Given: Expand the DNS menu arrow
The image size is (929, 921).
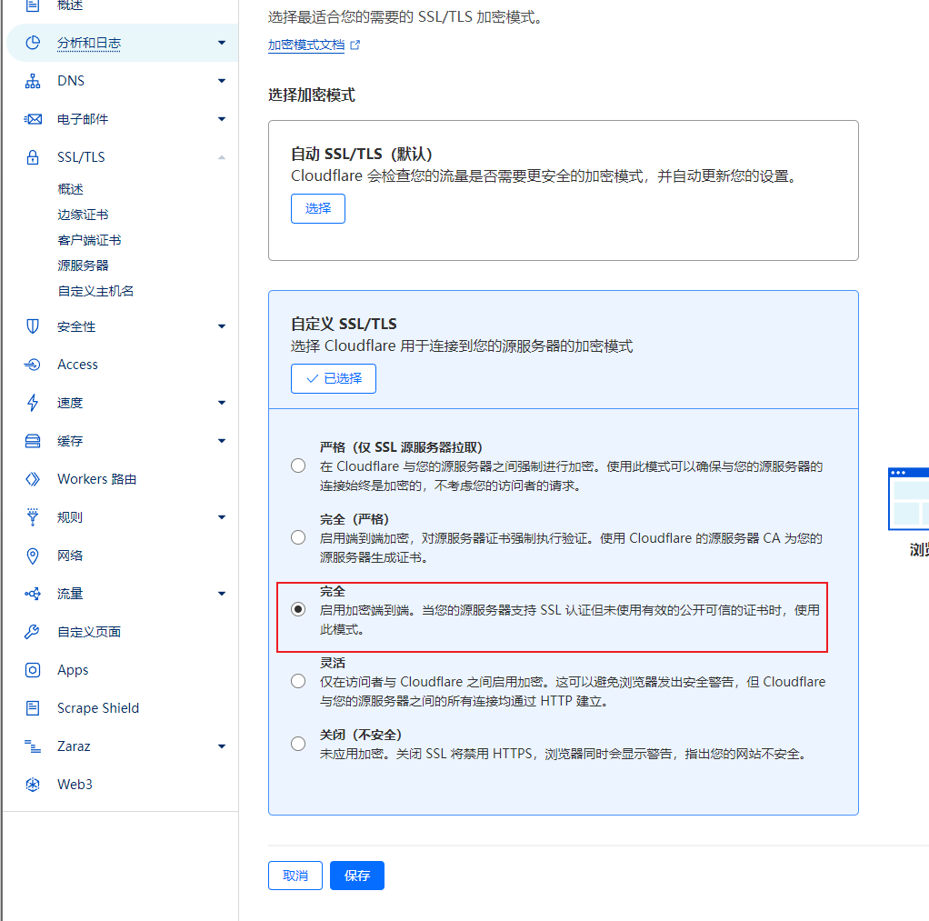Looking at the screenshot, I should 222,81.
